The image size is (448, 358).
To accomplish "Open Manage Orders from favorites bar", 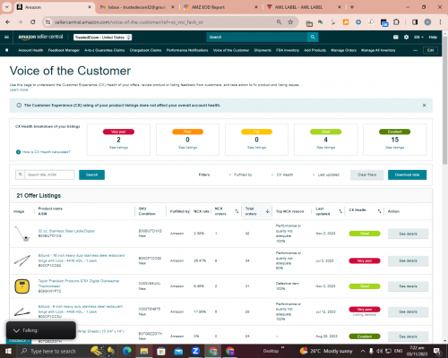I will click(343, 50).
